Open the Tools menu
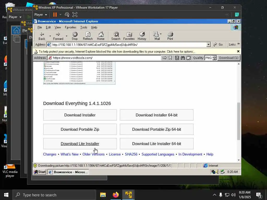This screenshot has height=200, width=267. (84, 27)
